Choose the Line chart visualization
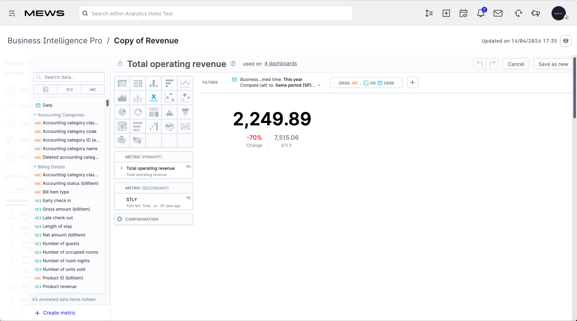 point(185,83)
